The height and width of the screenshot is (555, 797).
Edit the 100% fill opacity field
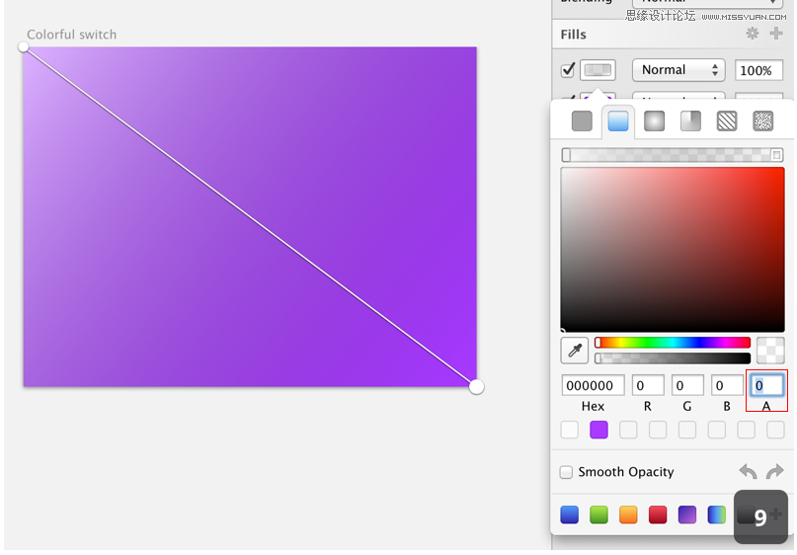(758, 70)
